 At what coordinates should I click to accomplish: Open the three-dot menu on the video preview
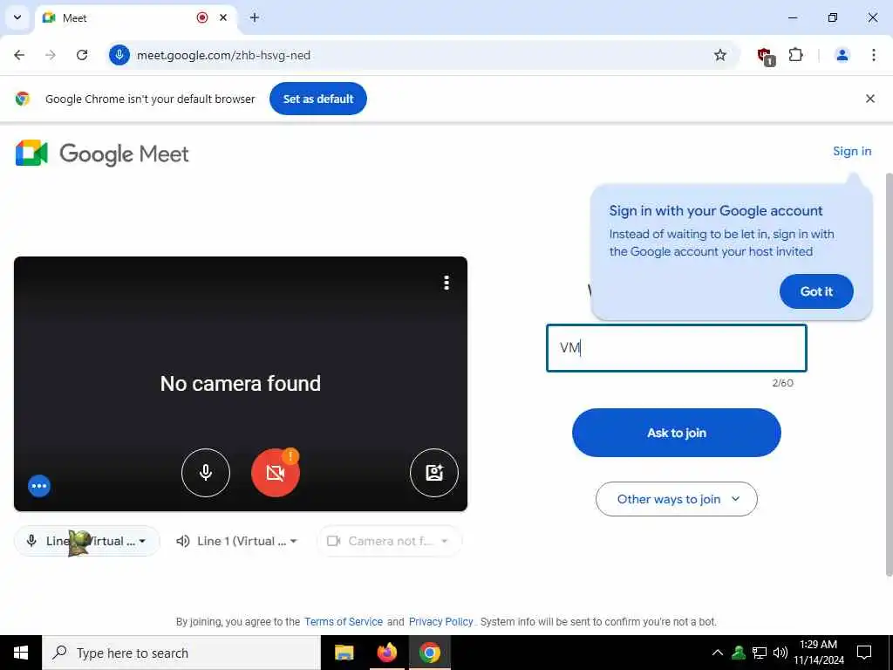[446, 283]
